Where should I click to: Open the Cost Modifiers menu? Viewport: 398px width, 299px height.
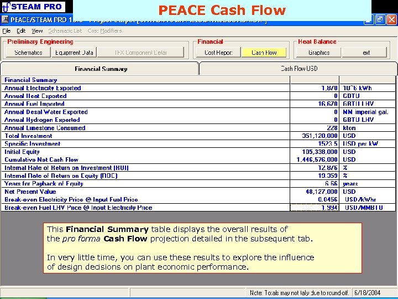(104, 31)
